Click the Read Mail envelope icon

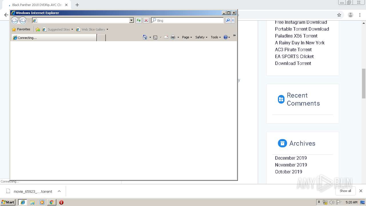(x=166, y=37)
